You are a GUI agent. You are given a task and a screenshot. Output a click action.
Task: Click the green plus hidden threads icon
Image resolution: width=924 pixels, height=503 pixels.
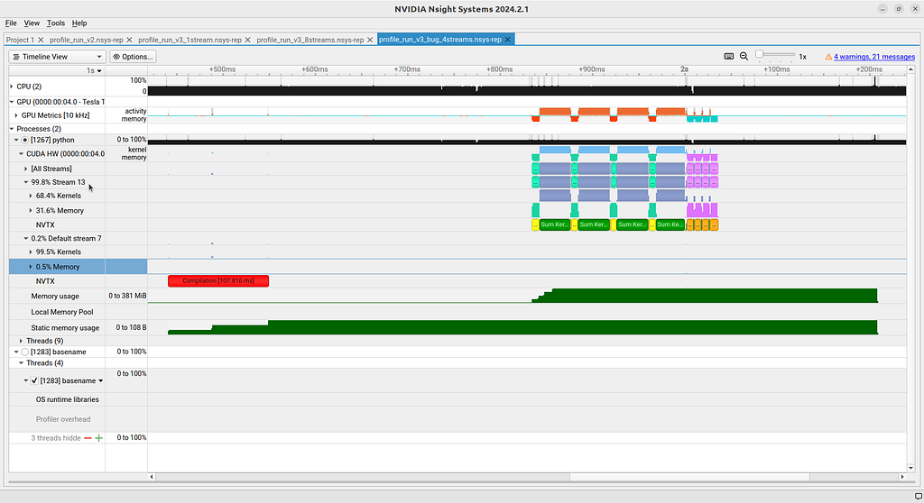[99, 438]
